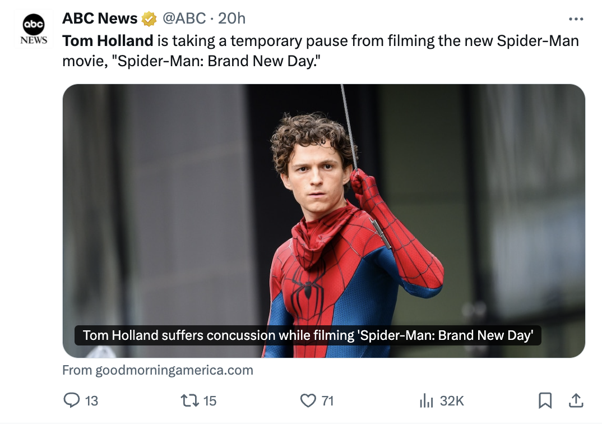Click the 32K views count
Screen dimensions: 602x424
pos(452,401)
